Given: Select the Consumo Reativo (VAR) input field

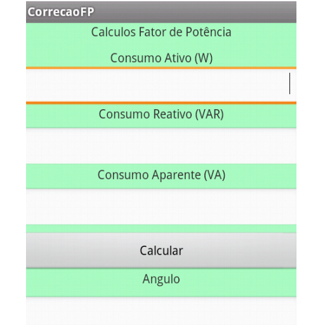Looking at the screenshot, I should pyautogui.click(x=161, y=145).
